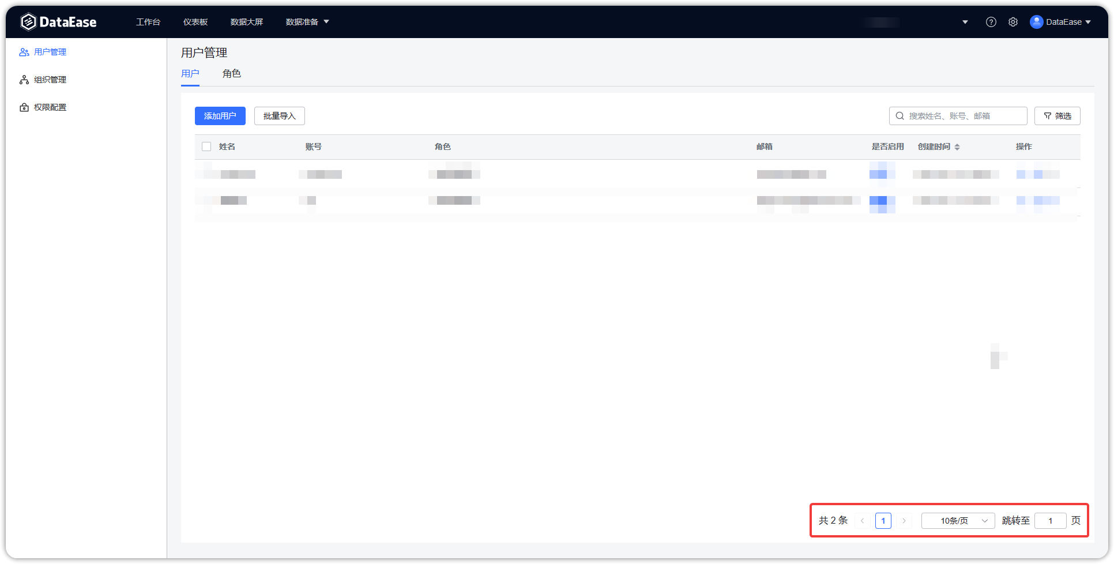The width and height of the screenshot is (1114, 564).
Task: Select 组织管理 in the sidebar
Action: click(x=50, y=80)
